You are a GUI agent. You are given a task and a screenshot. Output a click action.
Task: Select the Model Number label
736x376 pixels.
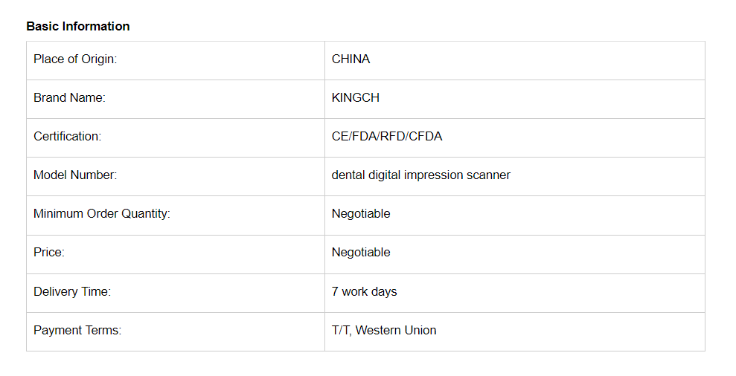pos(75,175)
